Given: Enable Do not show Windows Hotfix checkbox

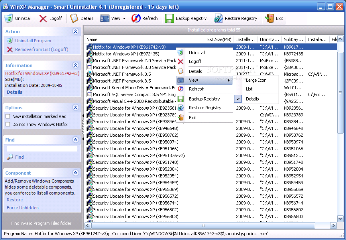Looking at the screenshot, I should tap(8, 124).
